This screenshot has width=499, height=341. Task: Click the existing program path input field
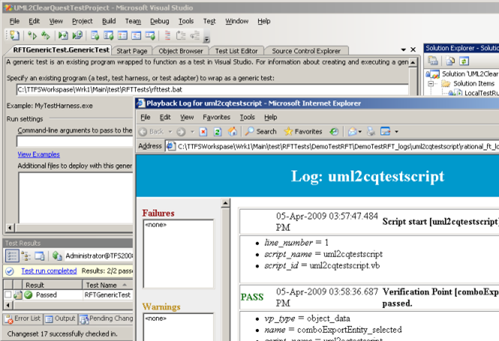[212, 90]
